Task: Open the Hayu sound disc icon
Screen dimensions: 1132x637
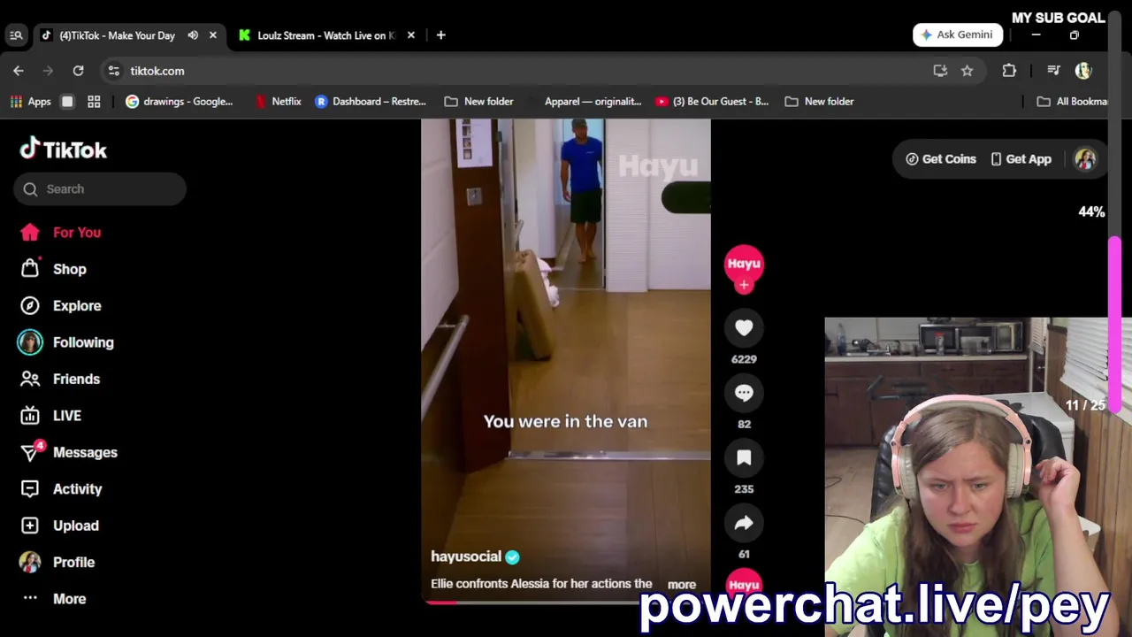Action: point(744,585)
